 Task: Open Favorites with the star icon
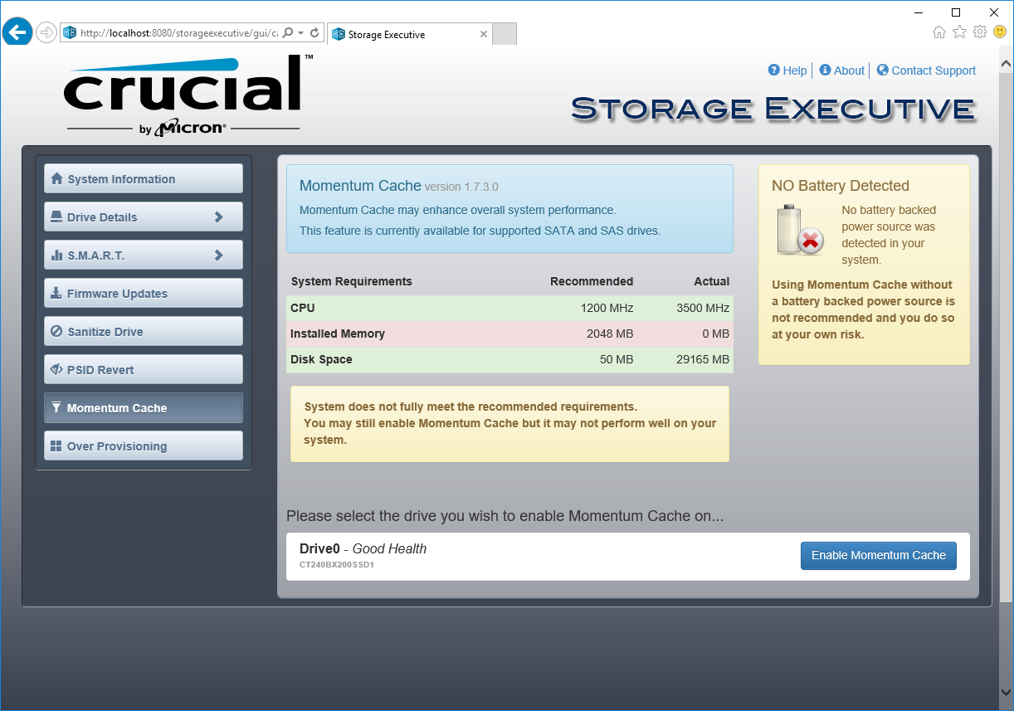tap(959, 32)
